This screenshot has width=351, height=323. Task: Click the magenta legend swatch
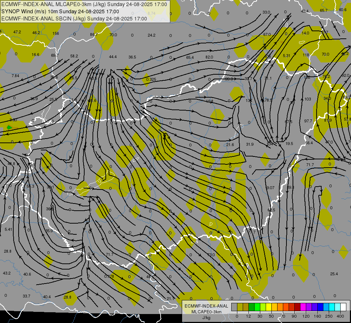(303, 307)
